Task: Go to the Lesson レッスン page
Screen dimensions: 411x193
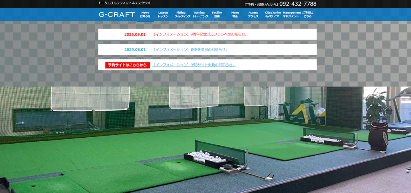Action: (x=163, y=14)
